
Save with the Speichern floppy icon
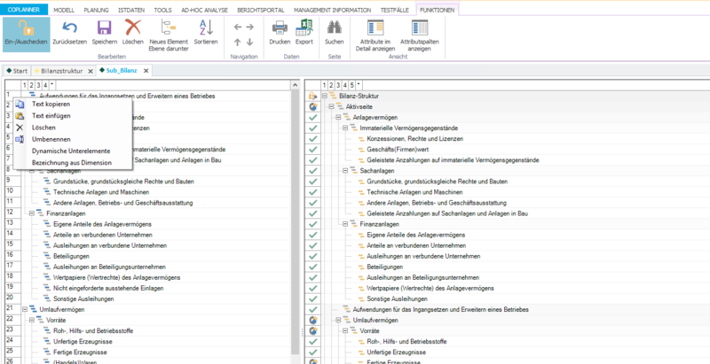(104, 28)
